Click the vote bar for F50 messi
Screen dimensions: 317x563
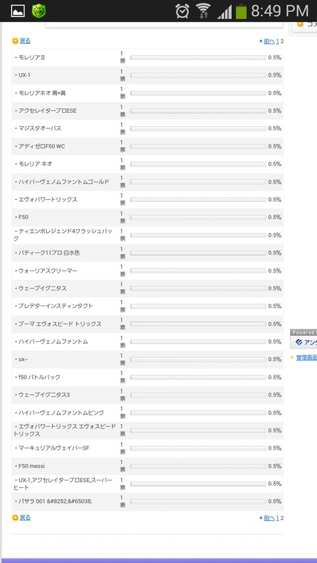[x=198, y=466]
